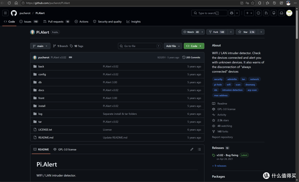Viewport: 299px width, 182px height.
Task: Show the + 9 releases link
Action: (219, 166)
